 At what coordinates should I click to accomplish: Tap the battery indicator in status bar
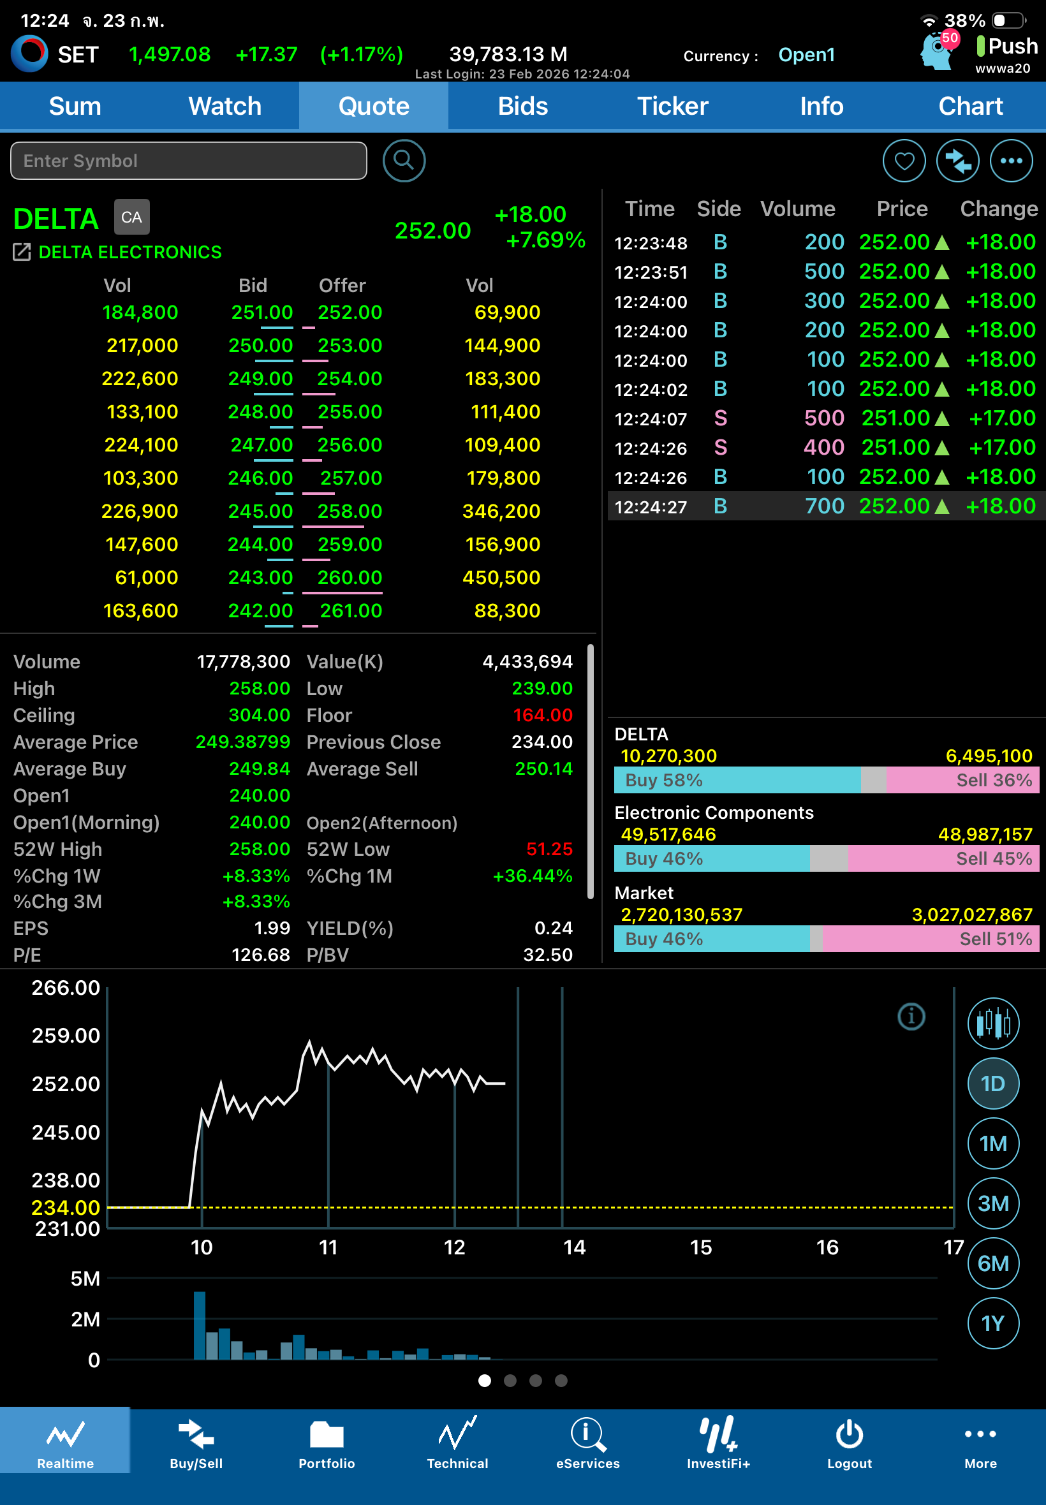pyautogui.click(x=1010, y=20)
